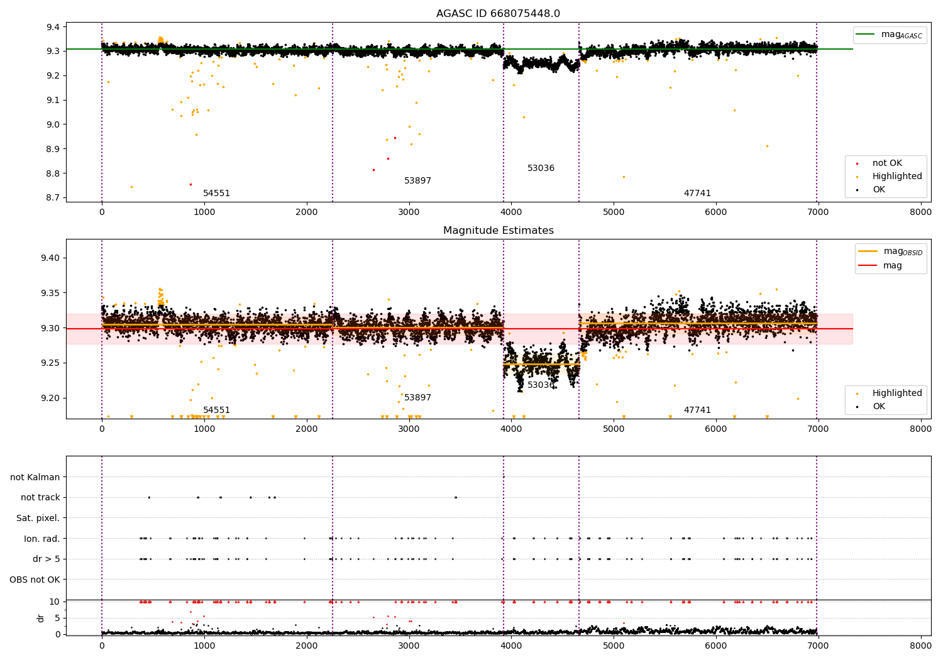Click the 5 tick on the dr axis

(57, 619)
